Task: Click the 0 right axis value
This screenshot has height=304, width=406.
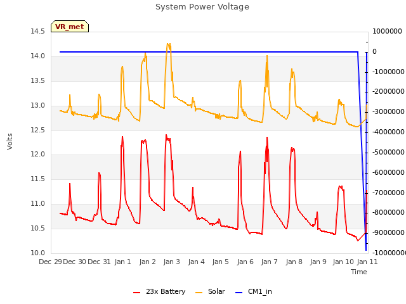Action: pos(374,52)
